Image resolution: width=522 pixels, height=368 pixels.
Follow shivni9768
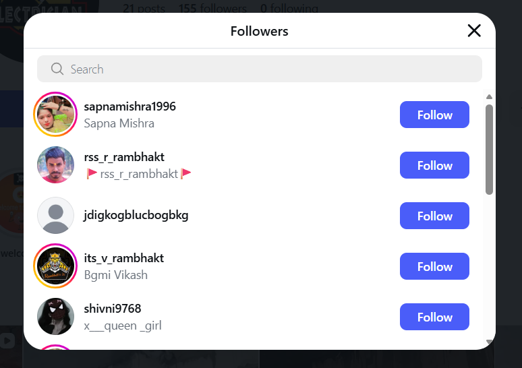434,317
